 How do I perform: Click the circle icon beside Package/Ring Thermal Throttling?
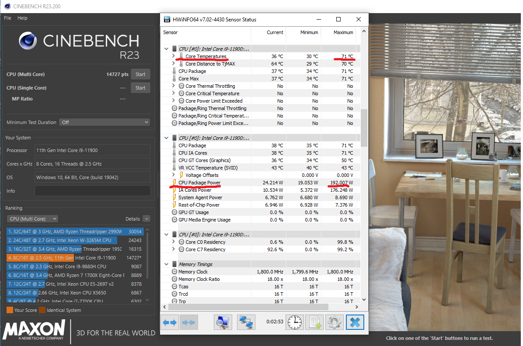(174, 108)
